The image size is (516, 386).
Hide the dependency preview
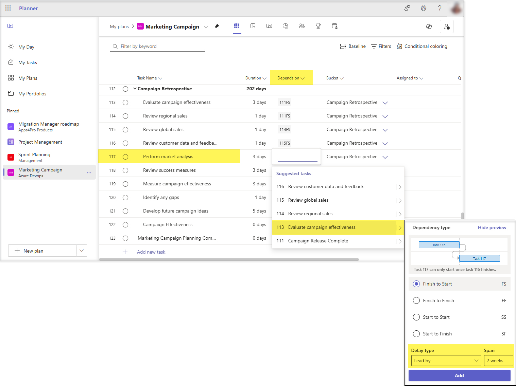coord(492,227)
